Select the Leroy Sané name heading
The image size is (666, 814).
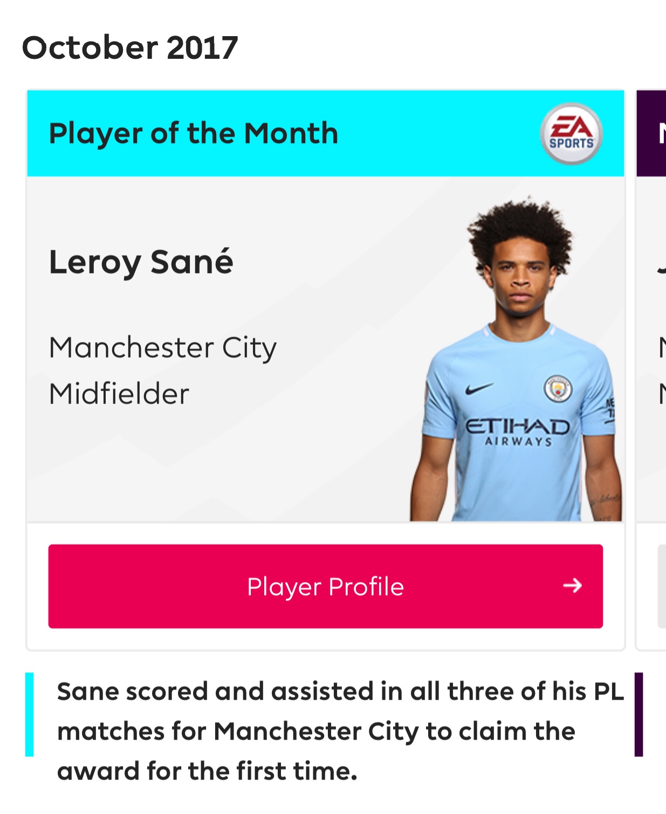click(141, 263)
